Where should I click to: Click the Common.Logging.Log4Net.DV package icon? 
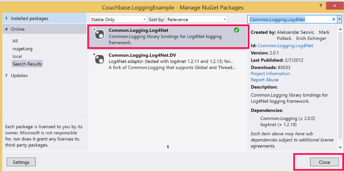tap(99, 59)
